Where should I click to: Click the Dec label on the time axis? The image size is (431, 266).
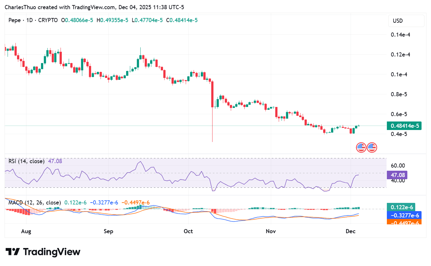(350, 231)
